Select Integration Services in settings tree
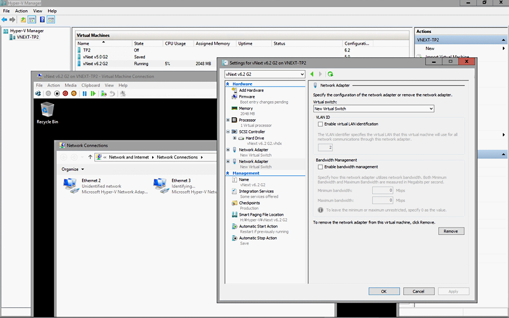This screenshot has width=509, height=318. pyautogui.click(x=256, y=191)
